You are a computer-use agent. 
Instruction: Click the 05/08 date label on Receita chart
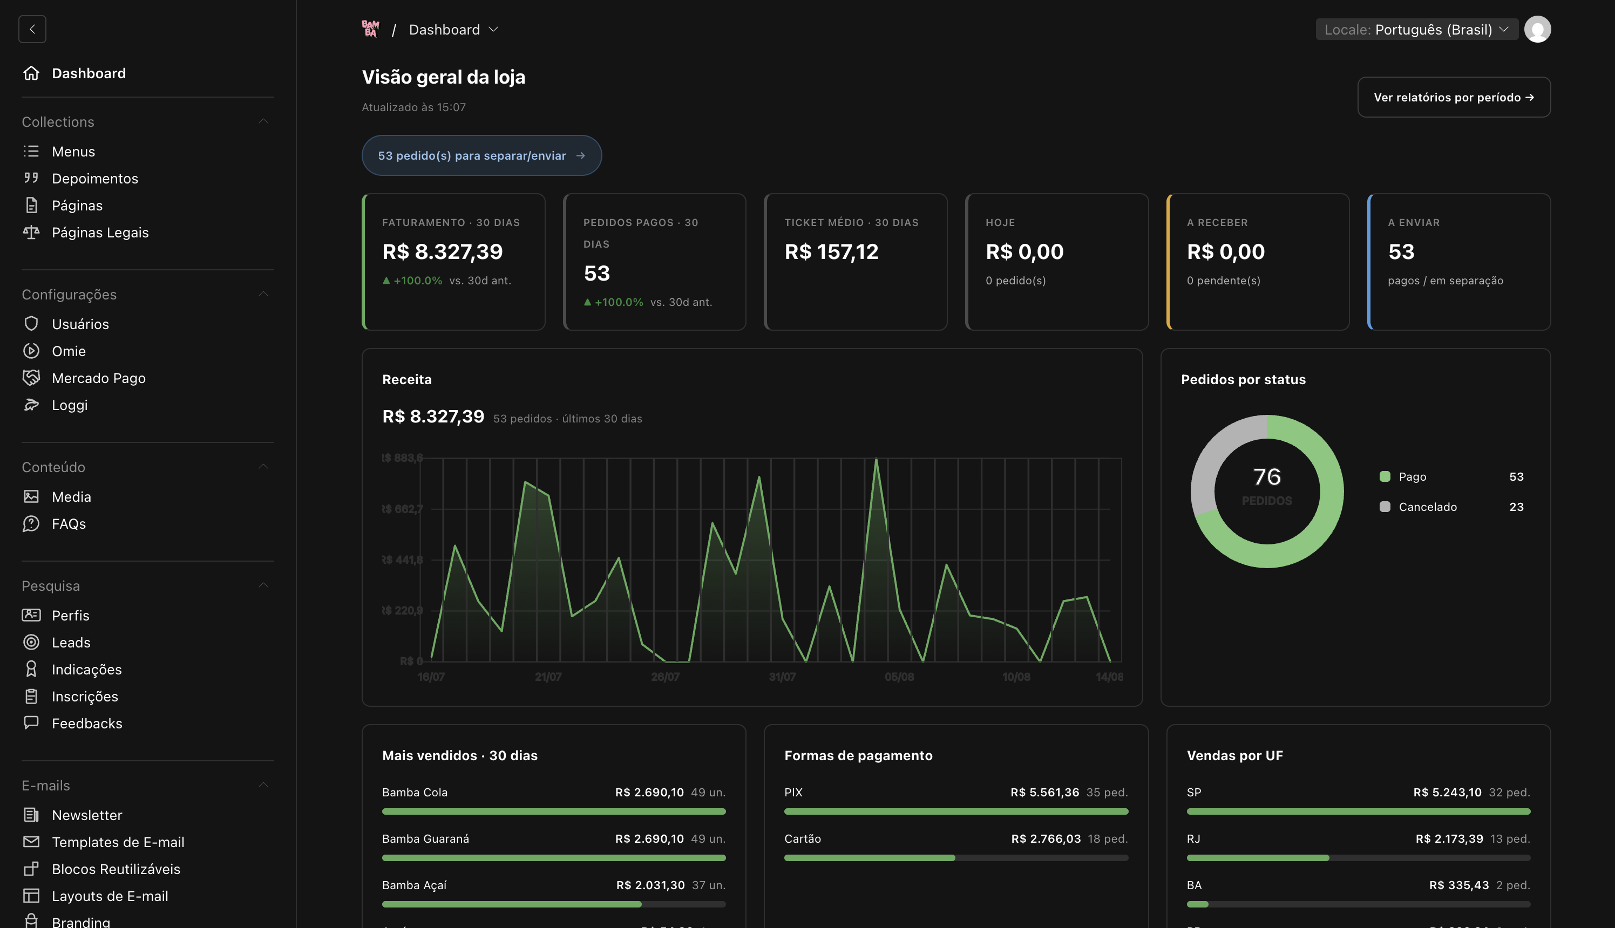pos(899,677)
